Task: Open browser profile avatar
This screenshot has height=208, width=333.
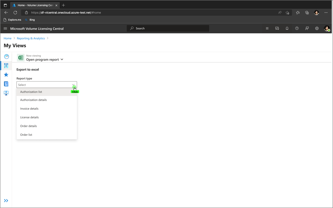Action: pos(316,12)
